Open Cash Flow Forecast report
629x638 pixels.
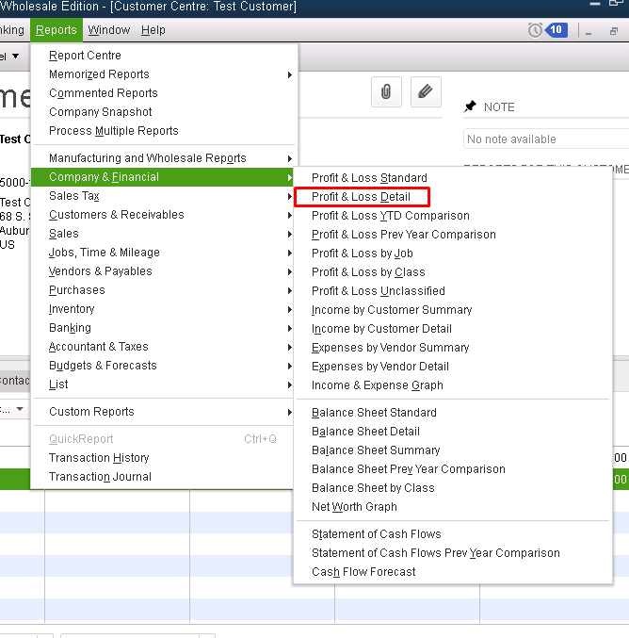[x=363, y=572]
